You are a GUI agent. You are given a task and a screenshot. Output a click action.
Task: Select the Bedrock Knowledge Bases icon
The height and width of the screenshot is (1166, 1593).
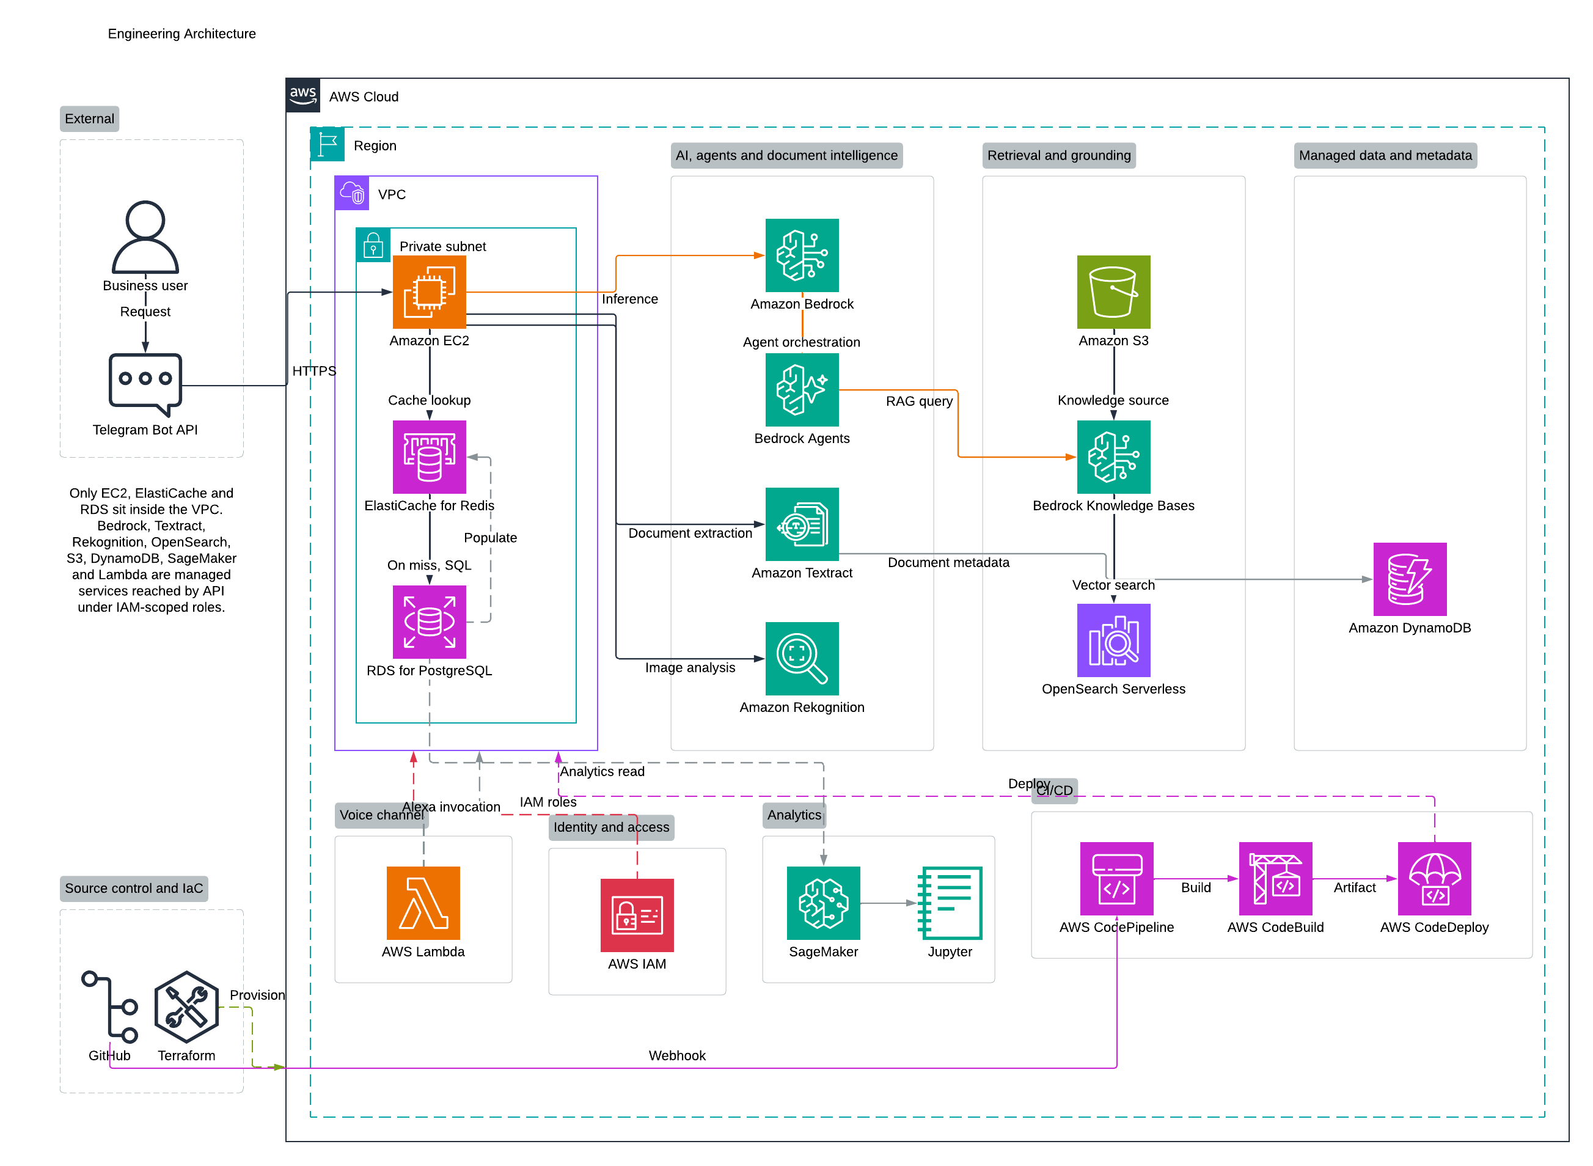point(1114,457)
